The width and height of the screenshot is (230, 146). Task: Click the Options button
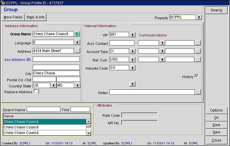216,110
